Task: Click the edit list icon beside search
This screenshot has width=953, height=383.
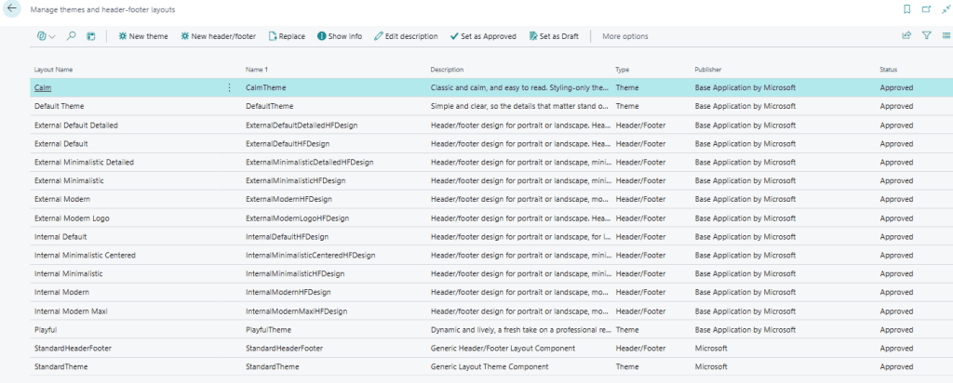Action: click(91, 36)
